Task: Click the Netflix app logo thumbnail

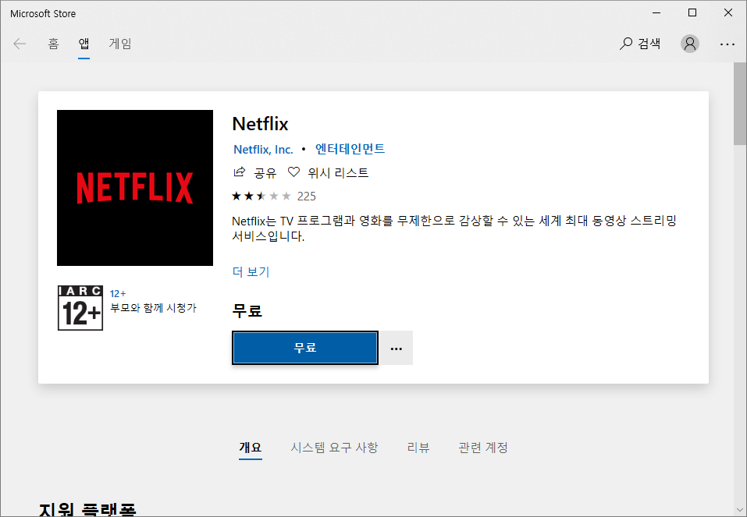Action: pyautogui.click(x=135, y=188)
